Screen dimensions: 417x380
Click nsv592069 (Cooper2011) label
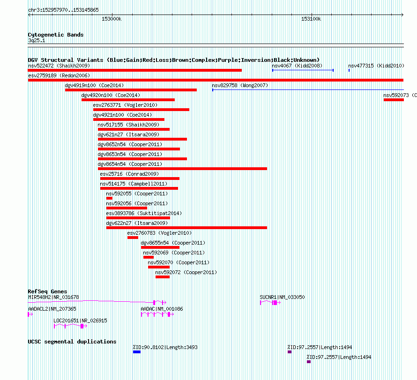coord(174,253)
